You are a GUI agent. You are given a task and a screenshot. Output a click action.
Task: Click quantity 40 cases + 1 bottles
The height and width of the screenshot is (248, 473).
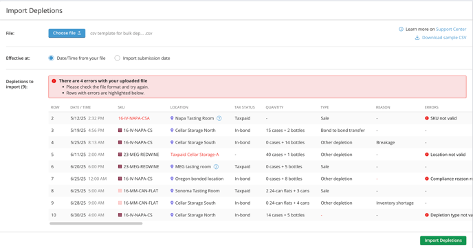(285, 155)
